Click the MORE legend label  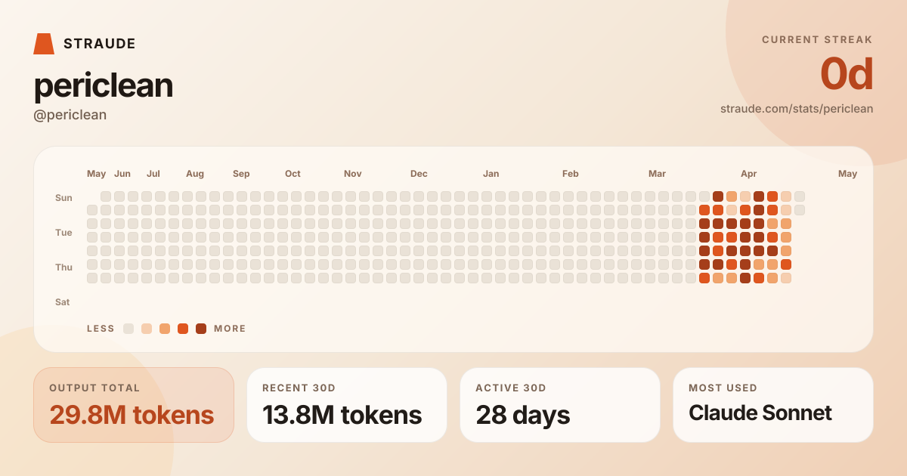230,329
